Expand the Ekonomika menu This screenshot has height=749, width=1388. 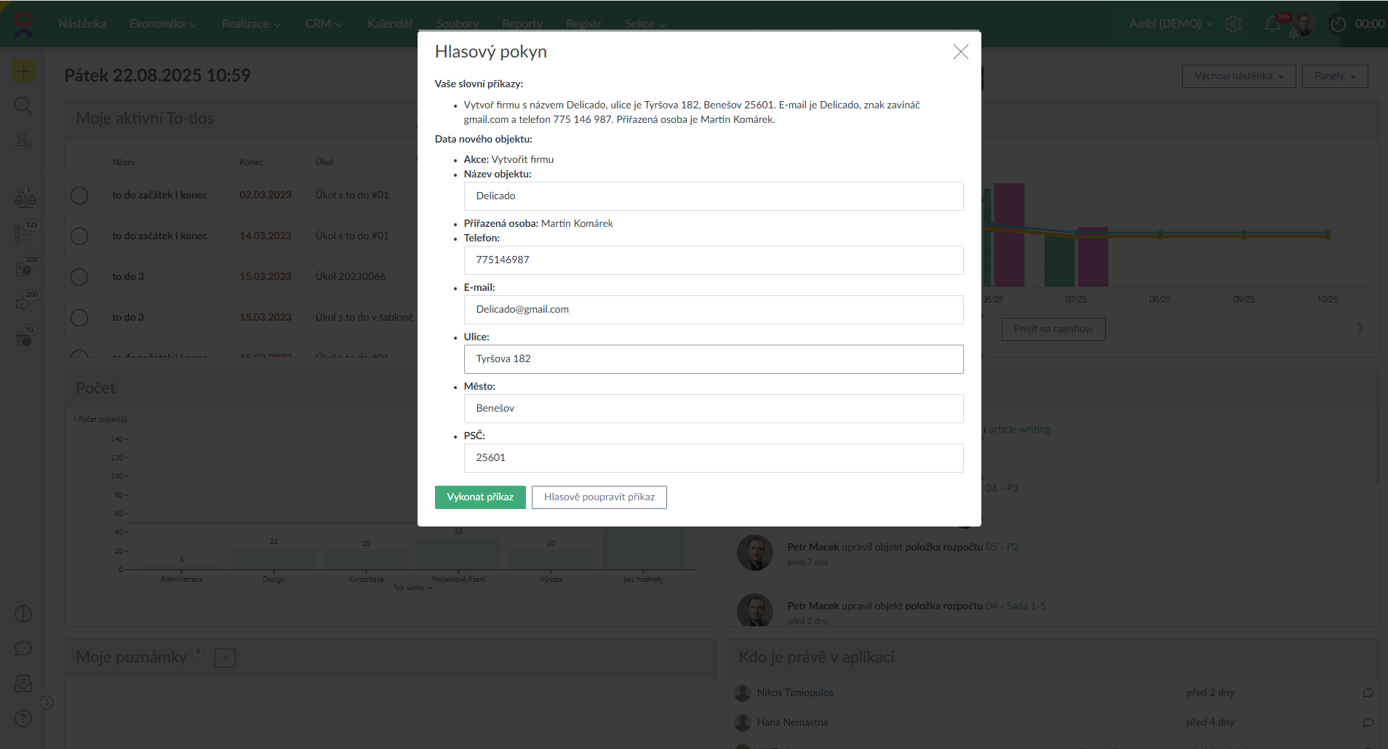[163, 24]
